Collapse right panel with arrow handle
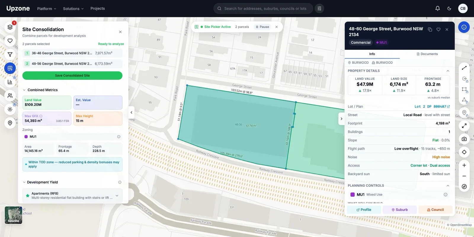This screenshot has height=237, width=474. coord(342,119)
